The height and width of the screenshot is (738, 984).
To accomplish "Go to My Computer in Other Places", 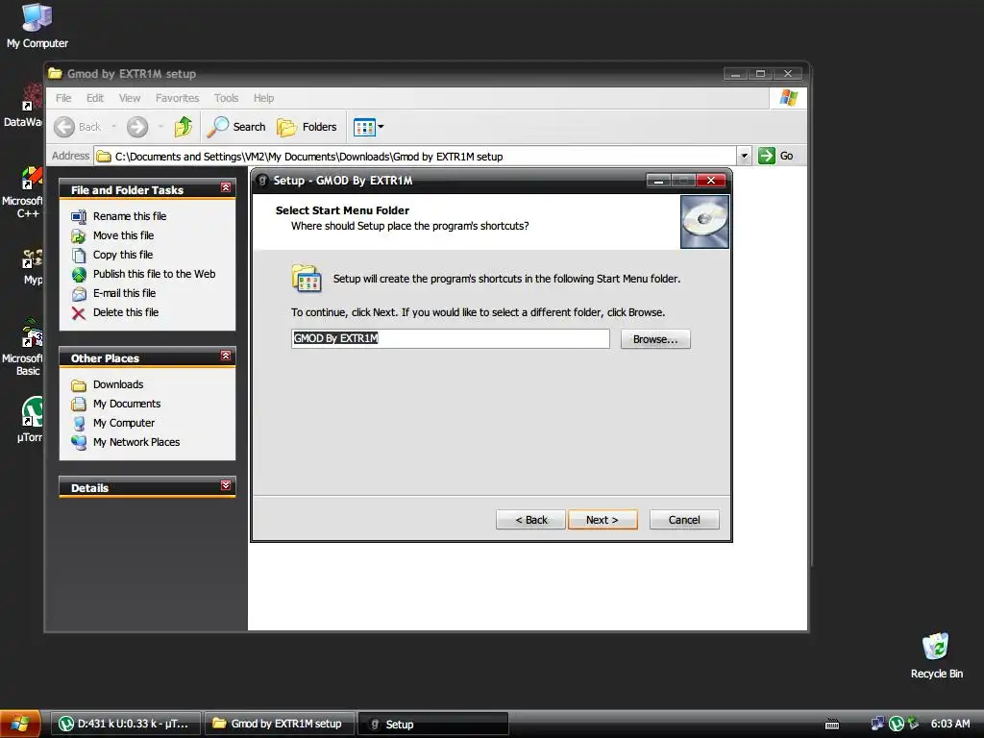I will (124, 423).
